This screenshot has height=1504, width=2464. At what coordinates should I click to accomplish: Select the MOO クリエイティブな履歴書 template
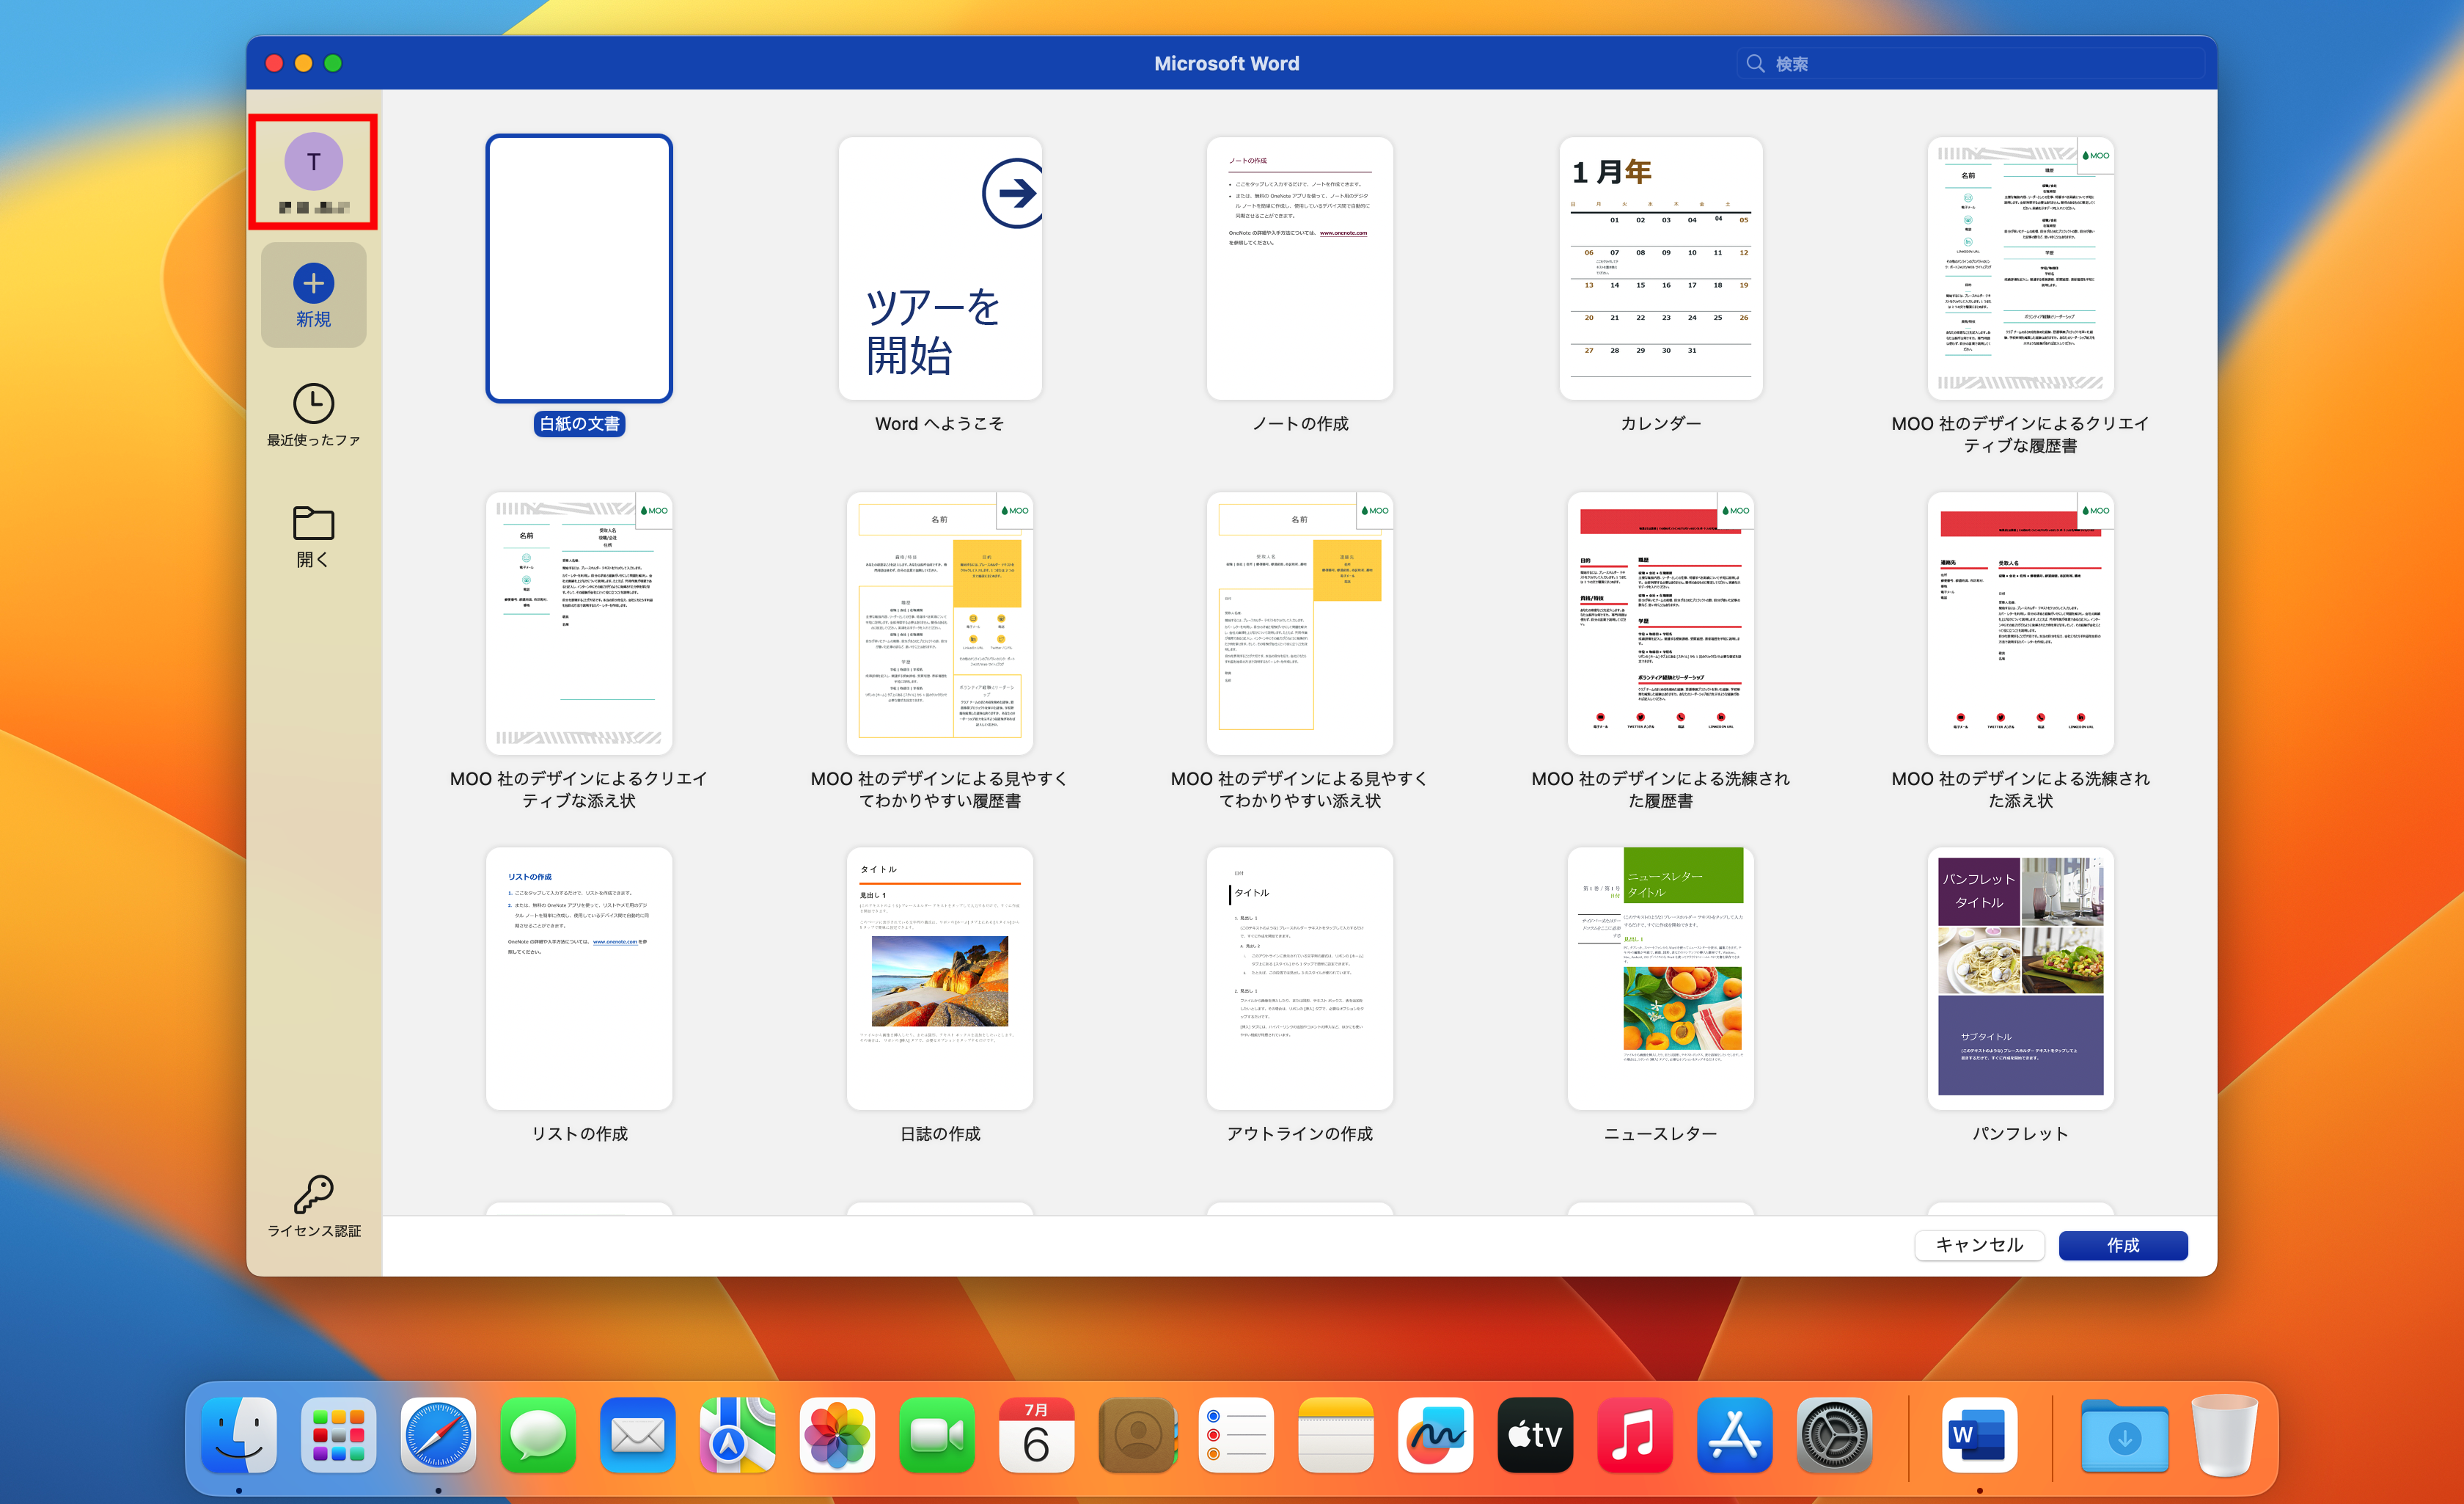[2020, 269]
